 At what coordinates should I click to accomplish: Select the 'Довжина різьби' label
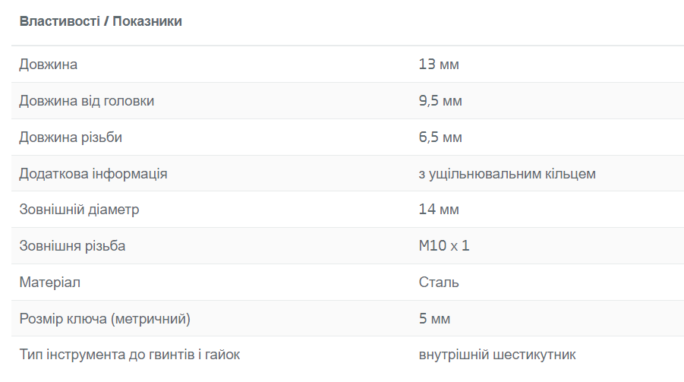click(71, 137)
